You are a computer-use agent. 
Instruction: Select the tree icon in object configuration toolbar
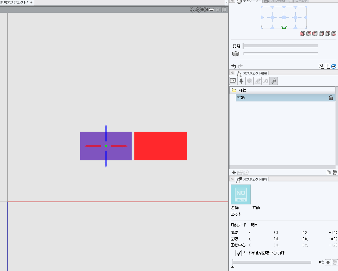[x=241, y=81]
